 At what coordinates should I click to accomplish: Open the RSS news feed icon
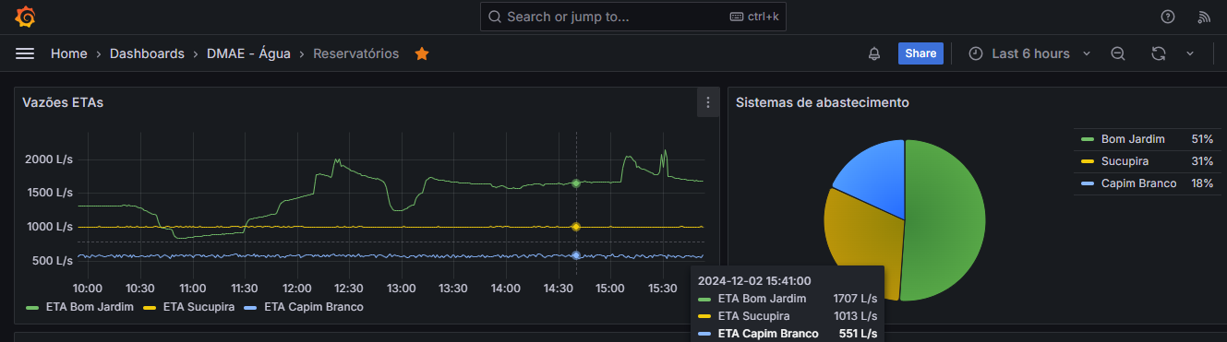coord(1204,17)
